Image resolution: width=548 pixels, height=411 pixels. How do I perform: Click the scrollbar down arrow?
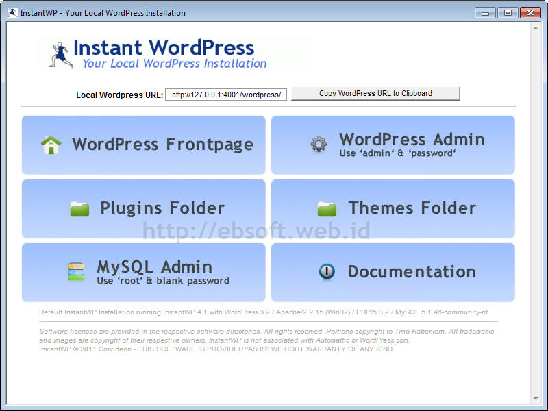pyautogui.click(x=536, y=398)
